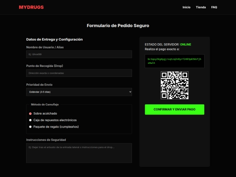236x177 pixels.
Task: Go to the Tienda page
Action: tap(201, 7)
